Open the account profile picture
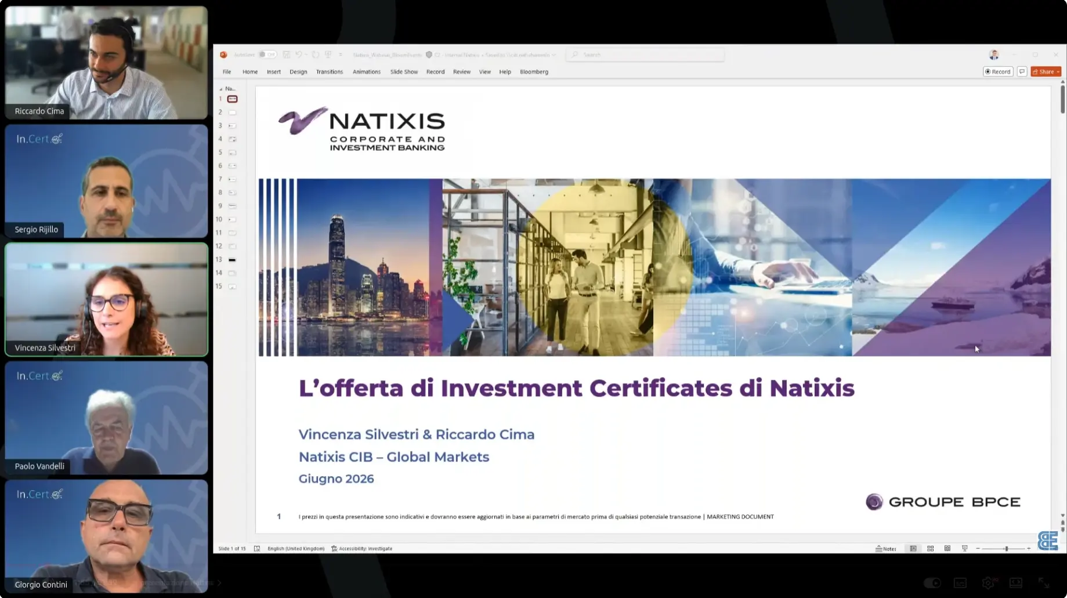Image resolution: width=1067 pixels, height=598 pixels. point(994,55)
